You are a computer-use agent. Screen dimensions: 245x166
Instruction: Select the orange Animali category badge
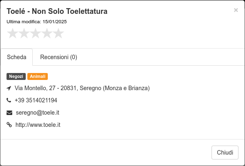[x=38, y=76]
